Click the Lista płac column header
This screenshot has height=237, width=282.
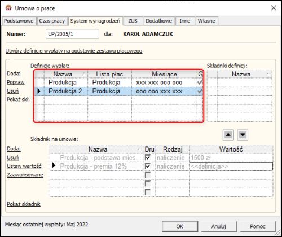(109, 74)
